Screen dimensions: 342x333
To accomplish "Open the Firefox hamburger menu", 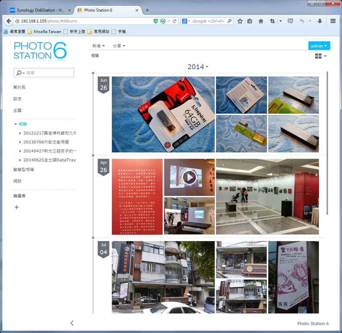I will pos(333,21).
